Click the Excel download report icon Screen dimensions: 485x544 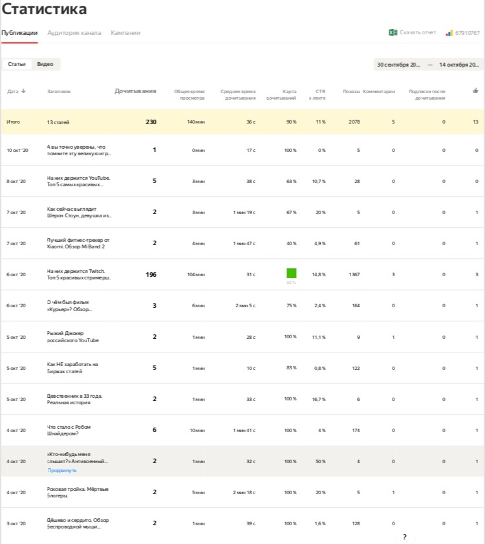[x=393, y=32]
